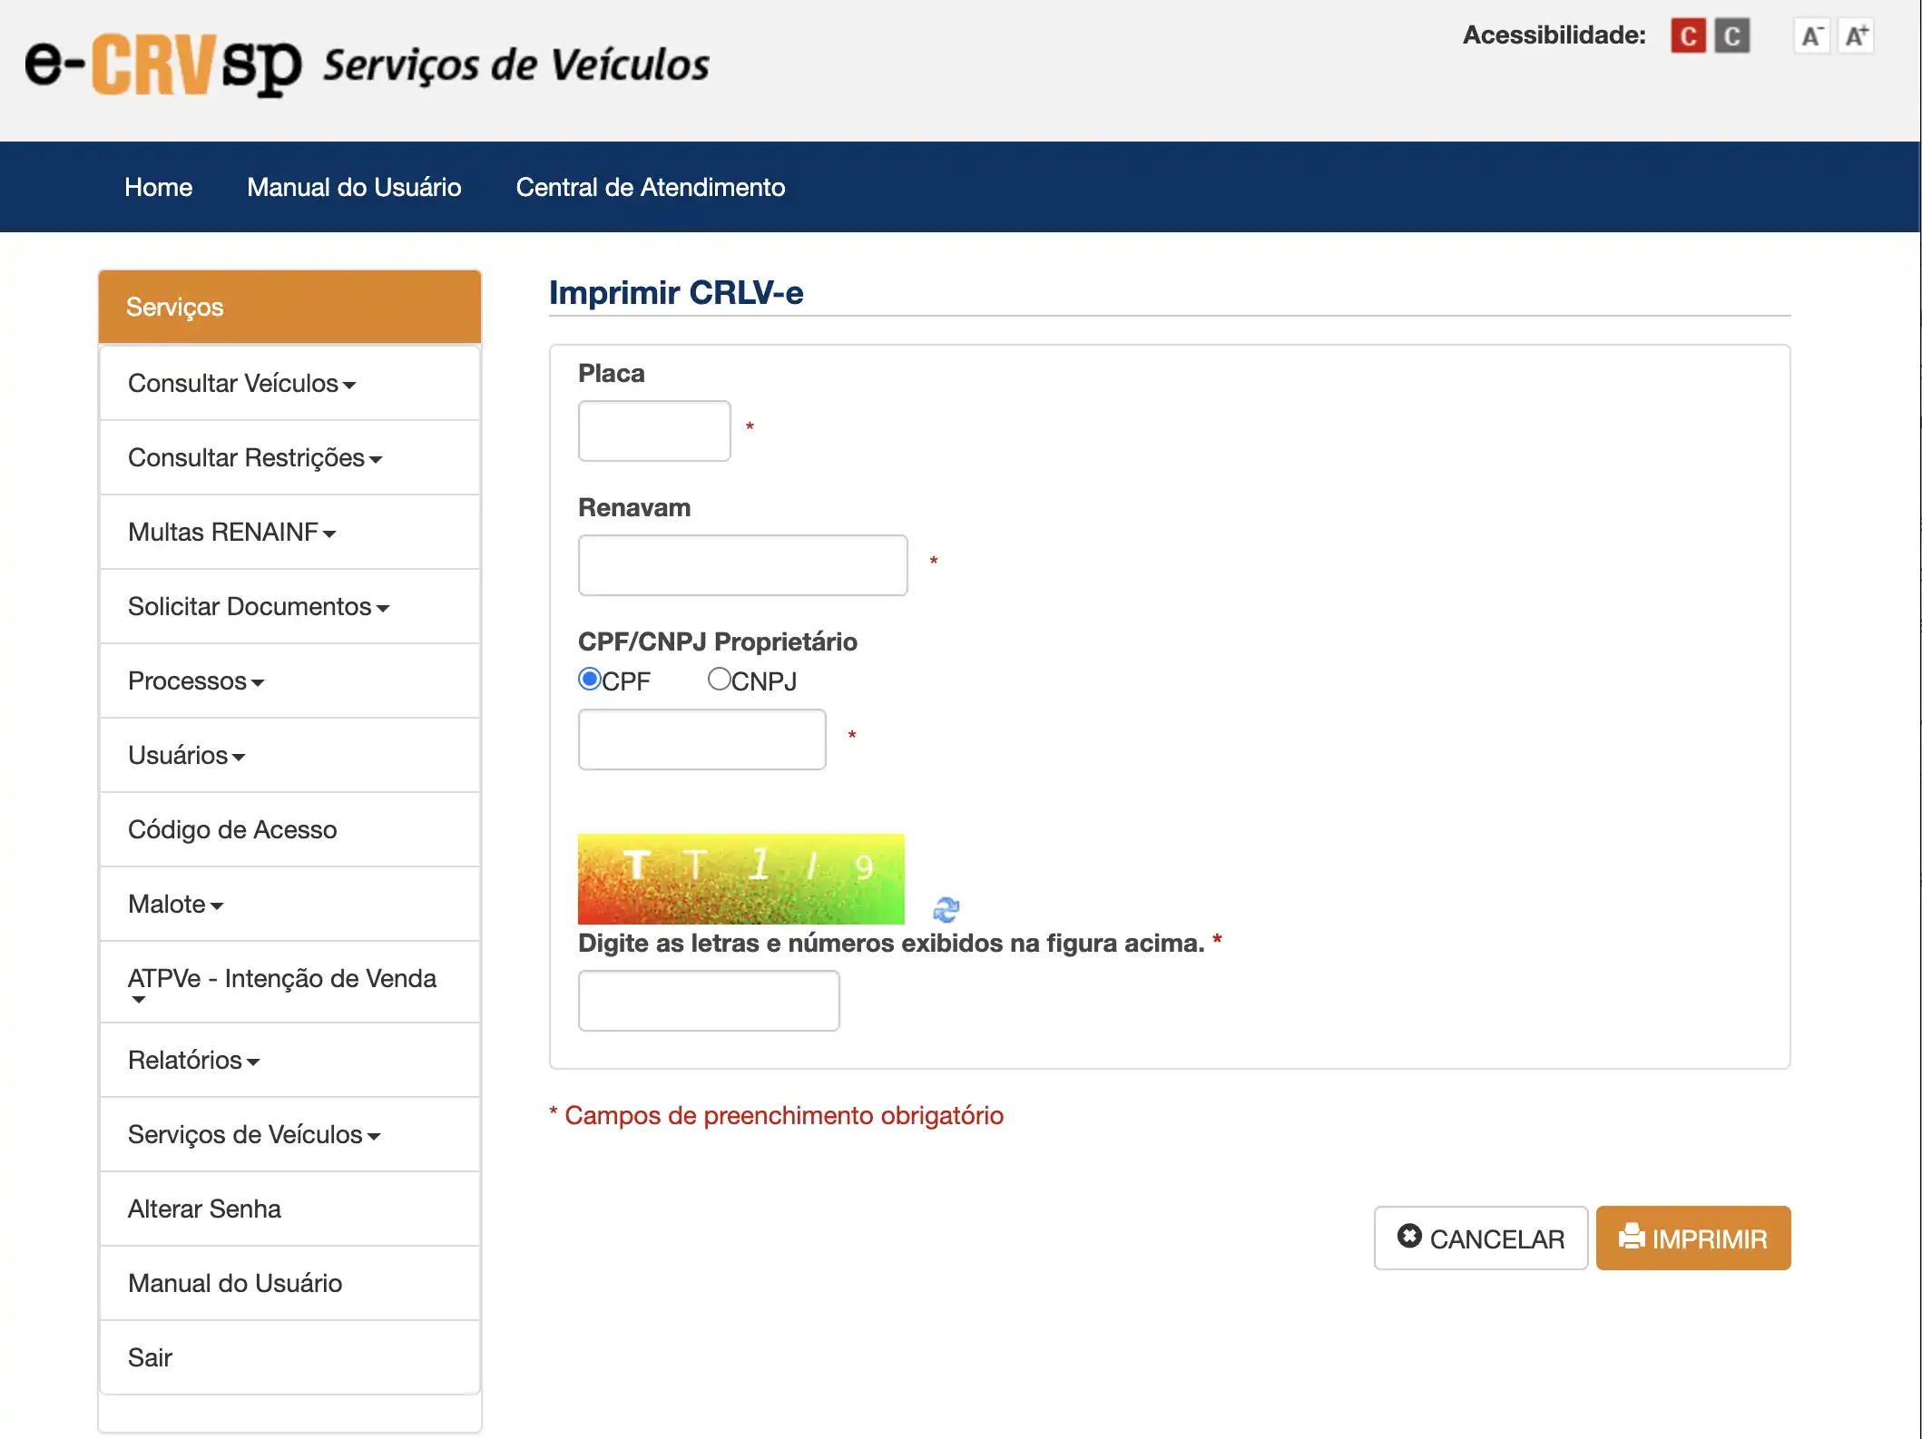Click the captcha image
Viewport: 1922px width, 1439px height.
pyautogui.click(x=740, y=878)
